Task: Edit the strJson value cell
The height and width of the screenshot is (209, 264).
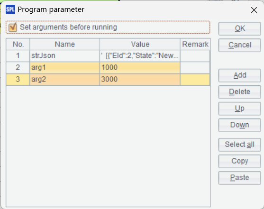Action: pos(140,56)
